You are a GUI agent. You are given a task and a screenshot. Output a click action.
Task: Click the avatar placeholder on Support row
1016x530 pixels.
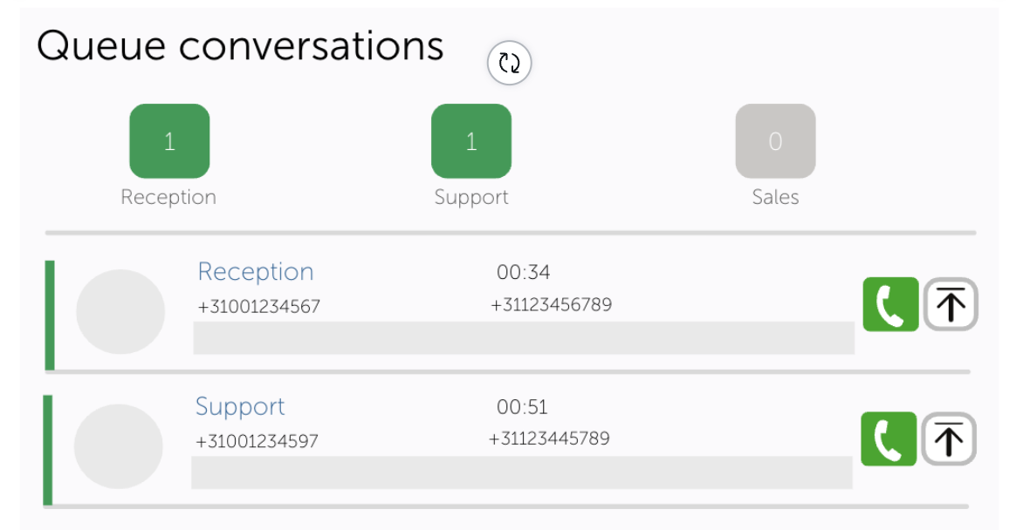point(119,445)
